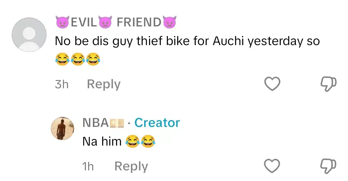The image size is (348, 181).
Task: Click the 'No be dis guy' comment text
Action: [187, 41]
